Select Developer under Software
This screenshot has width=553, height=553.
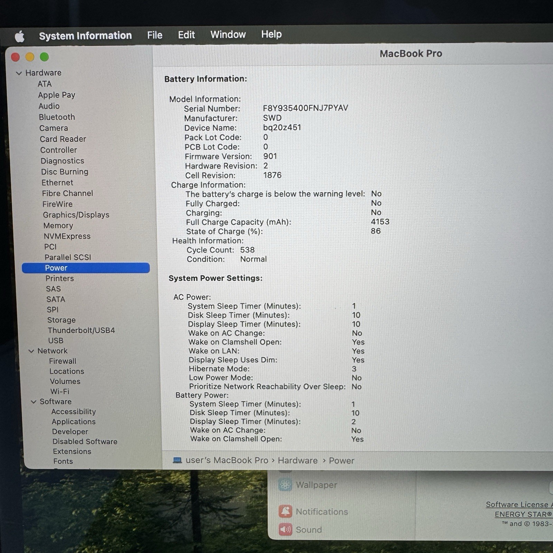(x=70, y=432)
